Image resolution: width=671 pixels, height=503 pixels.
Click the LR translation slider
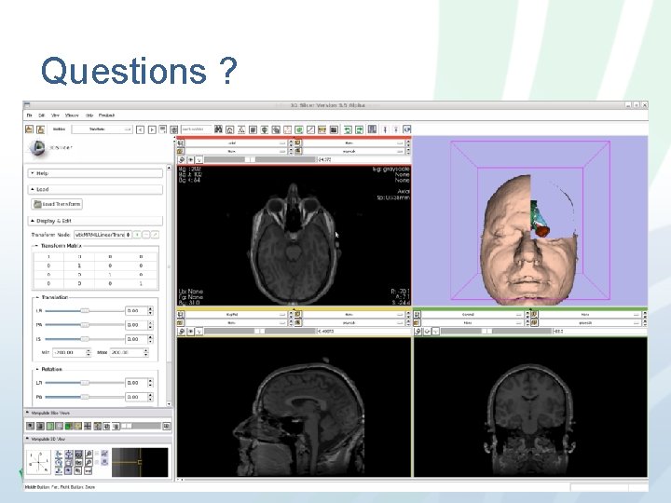pyautogui.click(x=84, y=310)
